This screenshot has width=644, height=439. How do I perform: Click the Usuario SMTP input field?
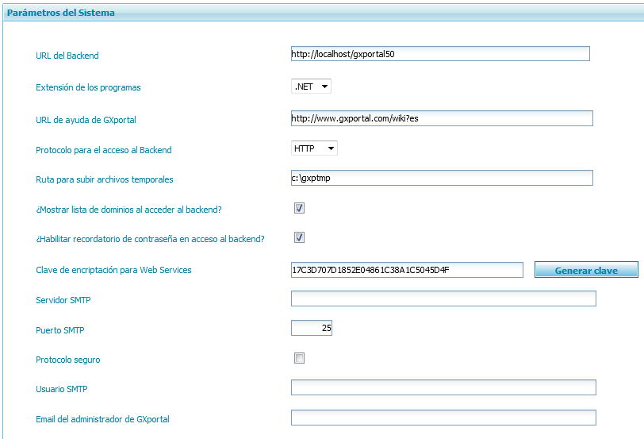click(443, 387)
